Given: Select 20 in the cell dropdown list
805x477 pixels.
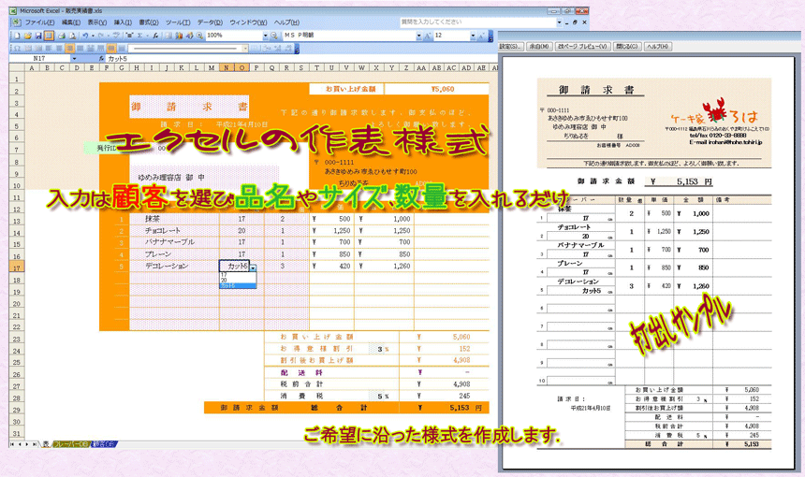Looking at the screenshot, I should point(225,280).
